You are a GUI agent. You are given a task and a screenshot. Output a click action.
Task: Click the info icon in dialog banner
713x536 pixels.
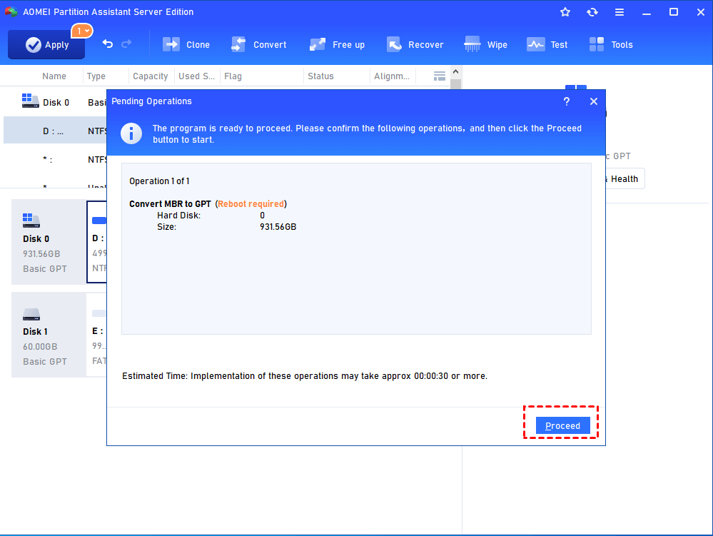131,133
